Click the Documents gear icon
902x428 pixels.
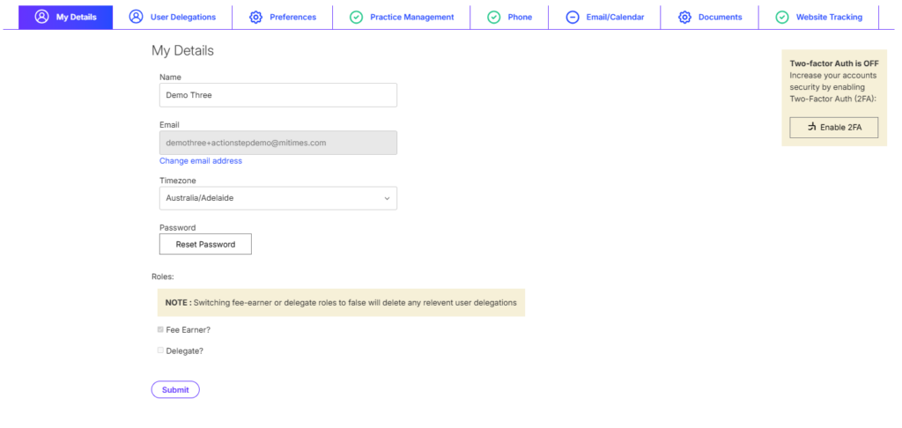click(x=684, y=17)
